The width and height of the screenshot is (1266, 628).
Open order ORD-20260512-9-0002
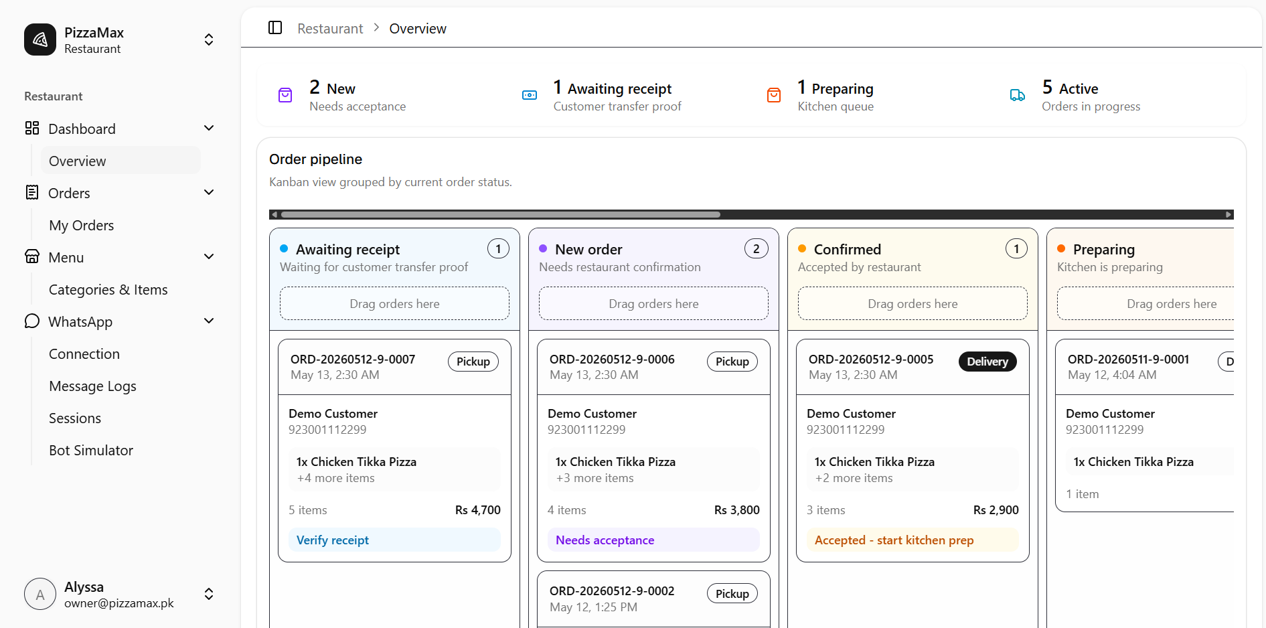point(612,591)
